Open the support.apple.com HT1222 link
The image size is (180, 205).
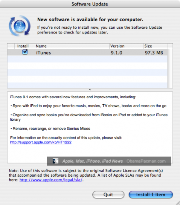[41, 142]
